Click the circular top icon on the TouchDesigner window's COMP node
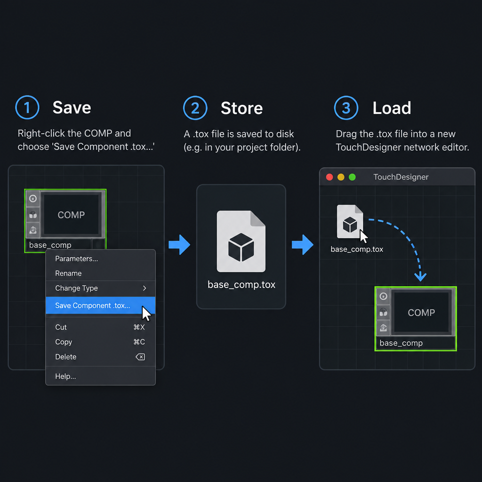482x482 pixels. pos(383,296)
